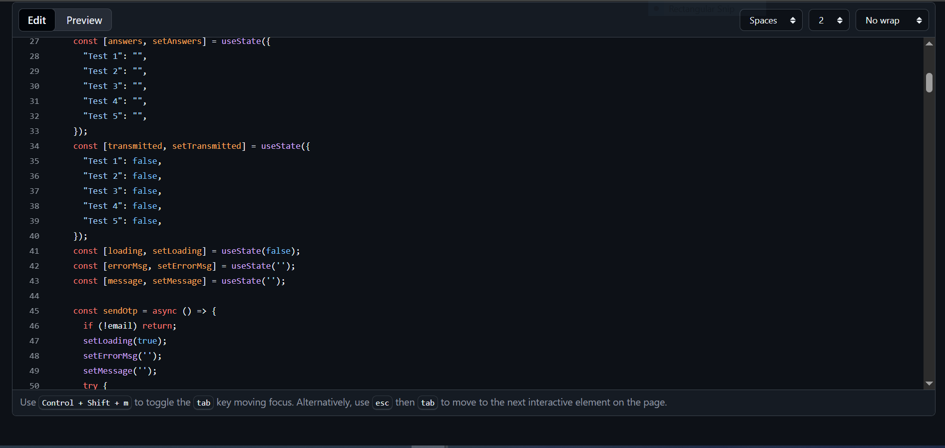
Task: Click on "setErrorMsg('');" in line 48
Action: point(122,356)
